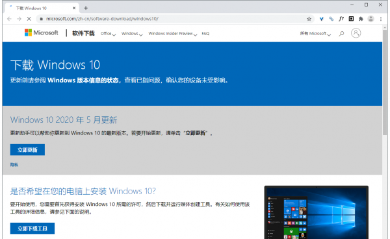Expand the Windows dropdown menu
The image size is (390, 239).
point(132,34)
